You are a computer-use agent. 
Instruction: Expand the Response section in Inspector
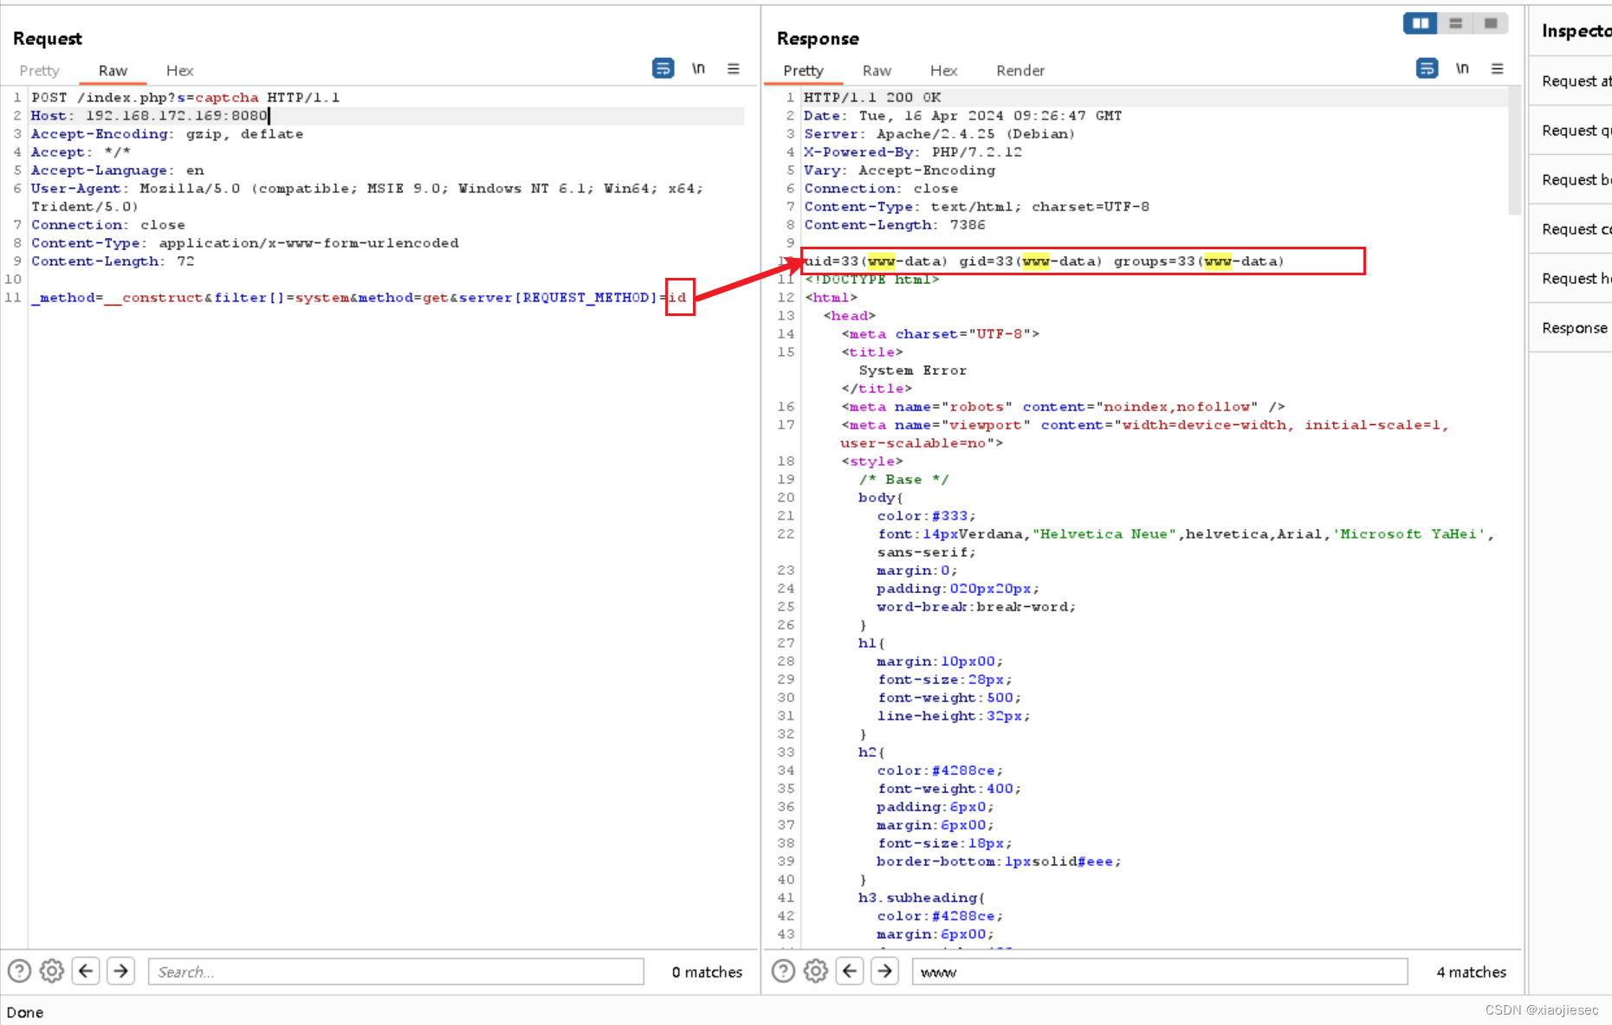tap(1575, 327)
